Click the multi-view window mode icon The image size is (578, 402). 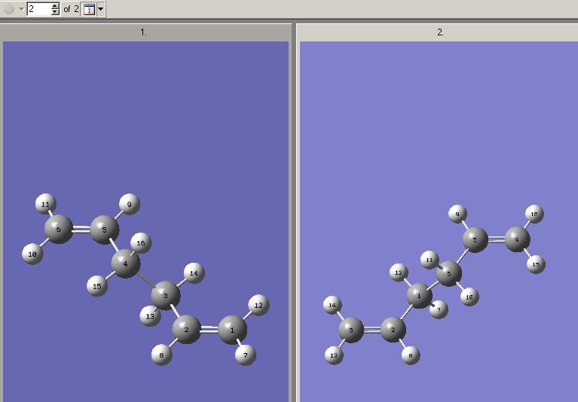coord(89,9)
